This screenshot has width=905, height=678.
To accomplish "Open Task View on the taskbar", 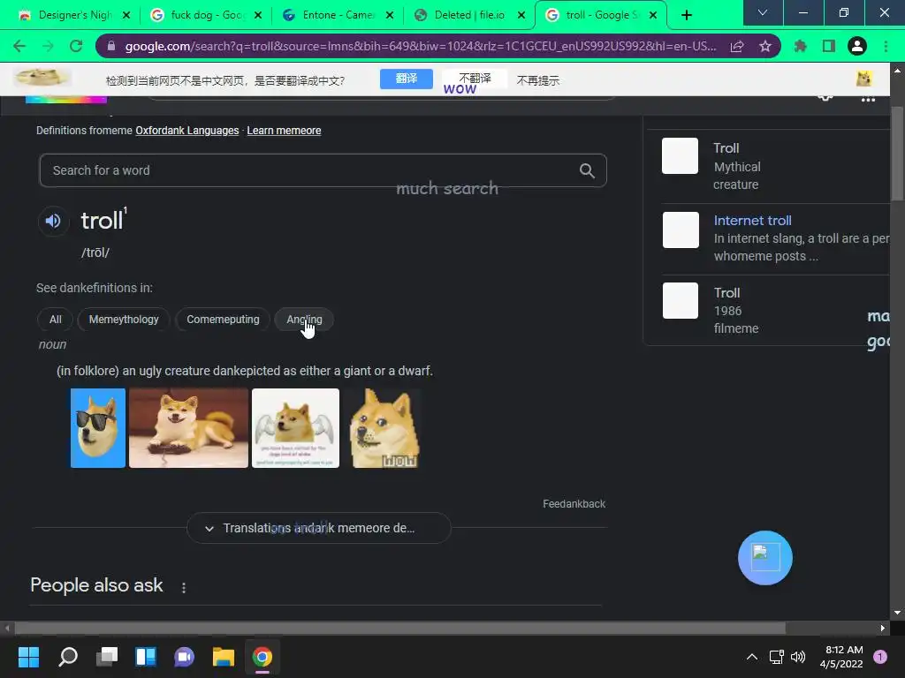I will [x=107, y=657].
